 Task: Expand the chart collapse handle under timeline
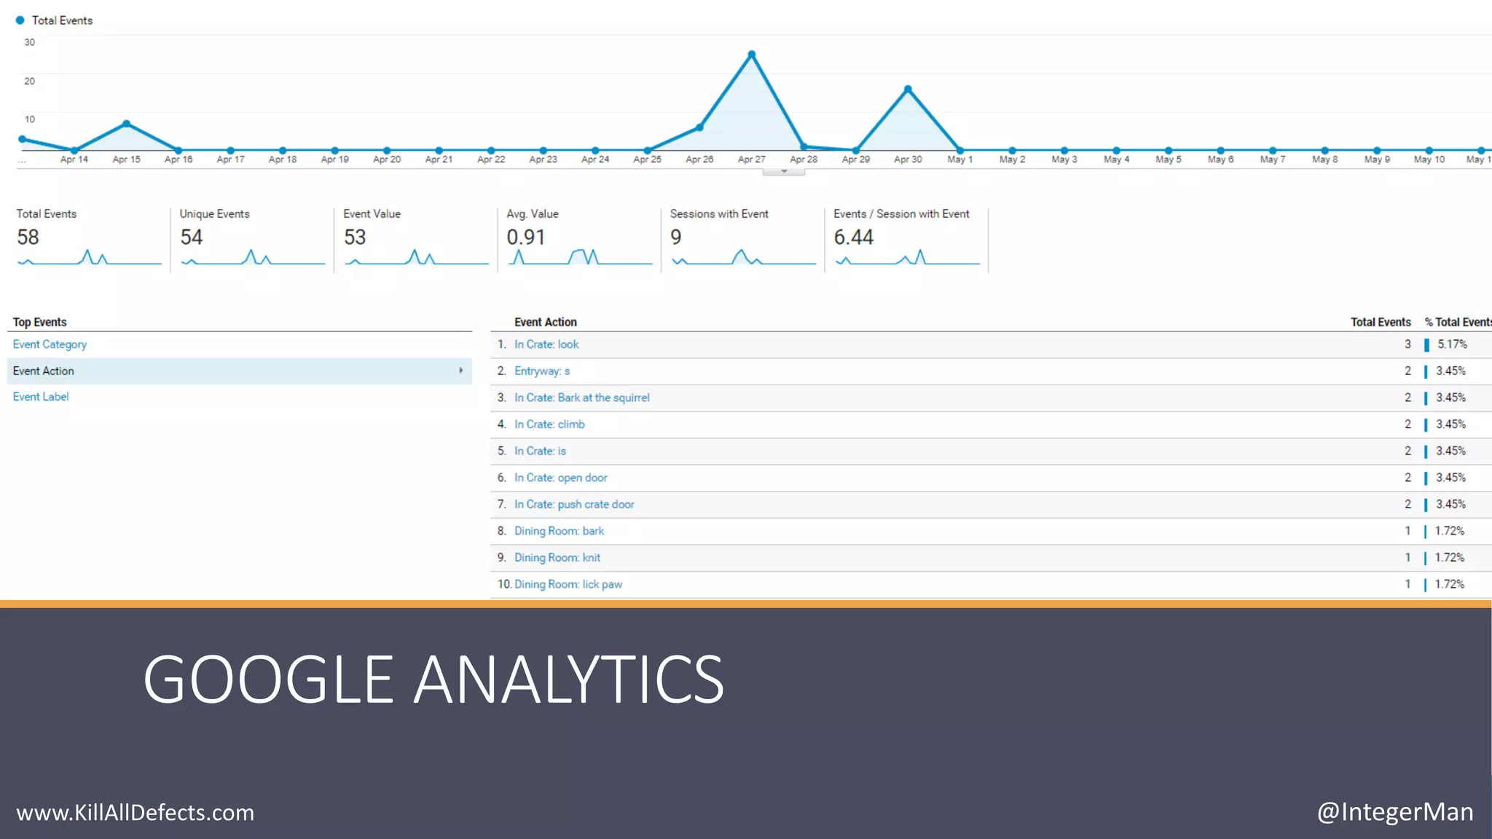pos(784,172)
